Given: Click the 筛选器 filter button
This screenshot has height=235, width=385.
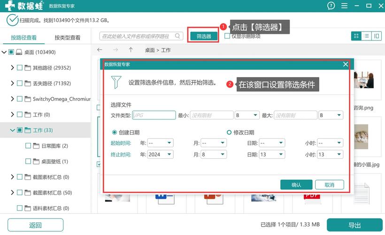Looking at the screenshot, I should 204,36.
